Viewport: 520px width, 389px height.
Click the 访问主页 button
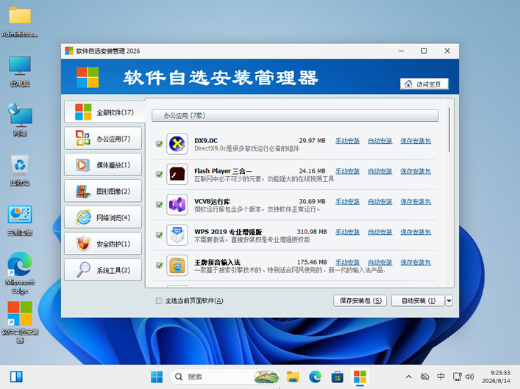click(x=424, y=84)
